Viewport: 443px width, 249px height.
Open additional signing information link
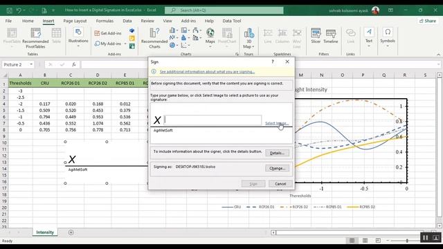click(207, 72)
